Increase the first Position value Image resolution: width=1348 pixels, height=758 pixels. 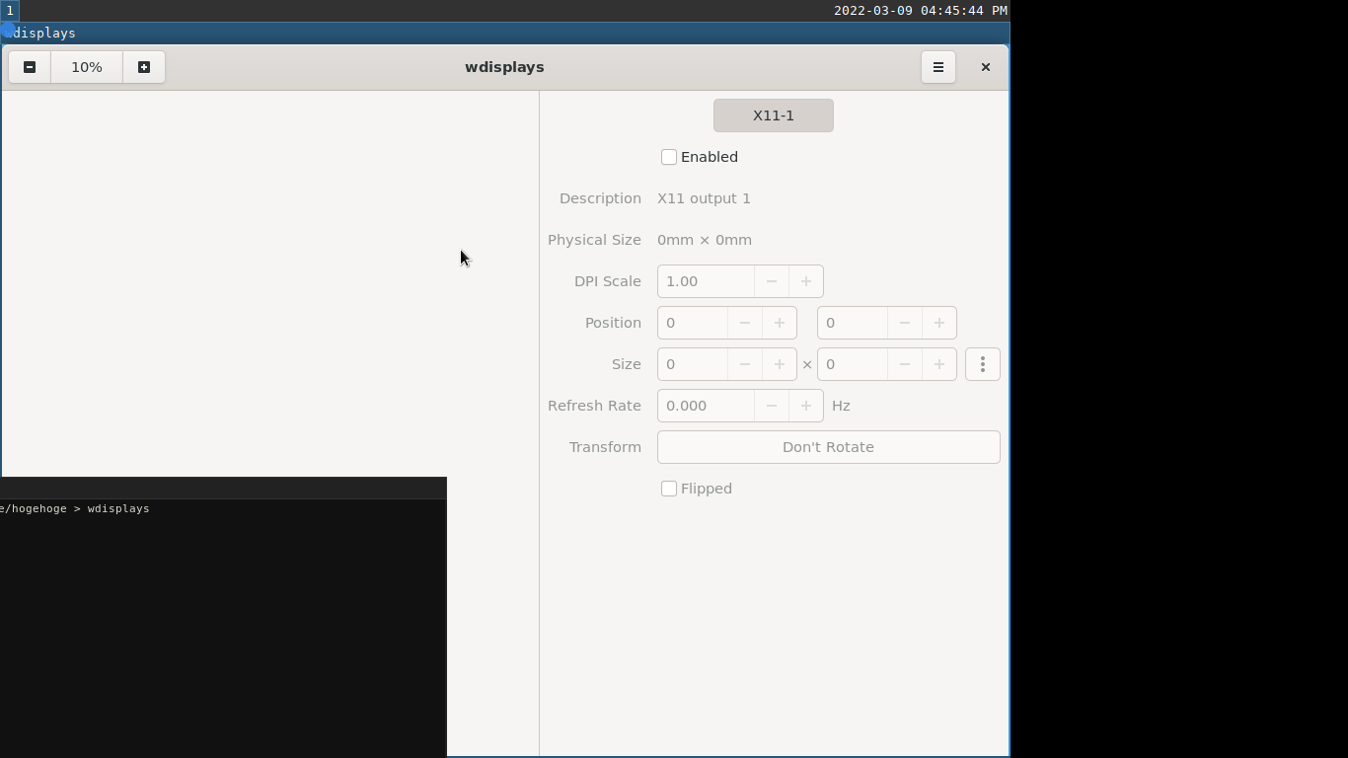pos(780,323)
